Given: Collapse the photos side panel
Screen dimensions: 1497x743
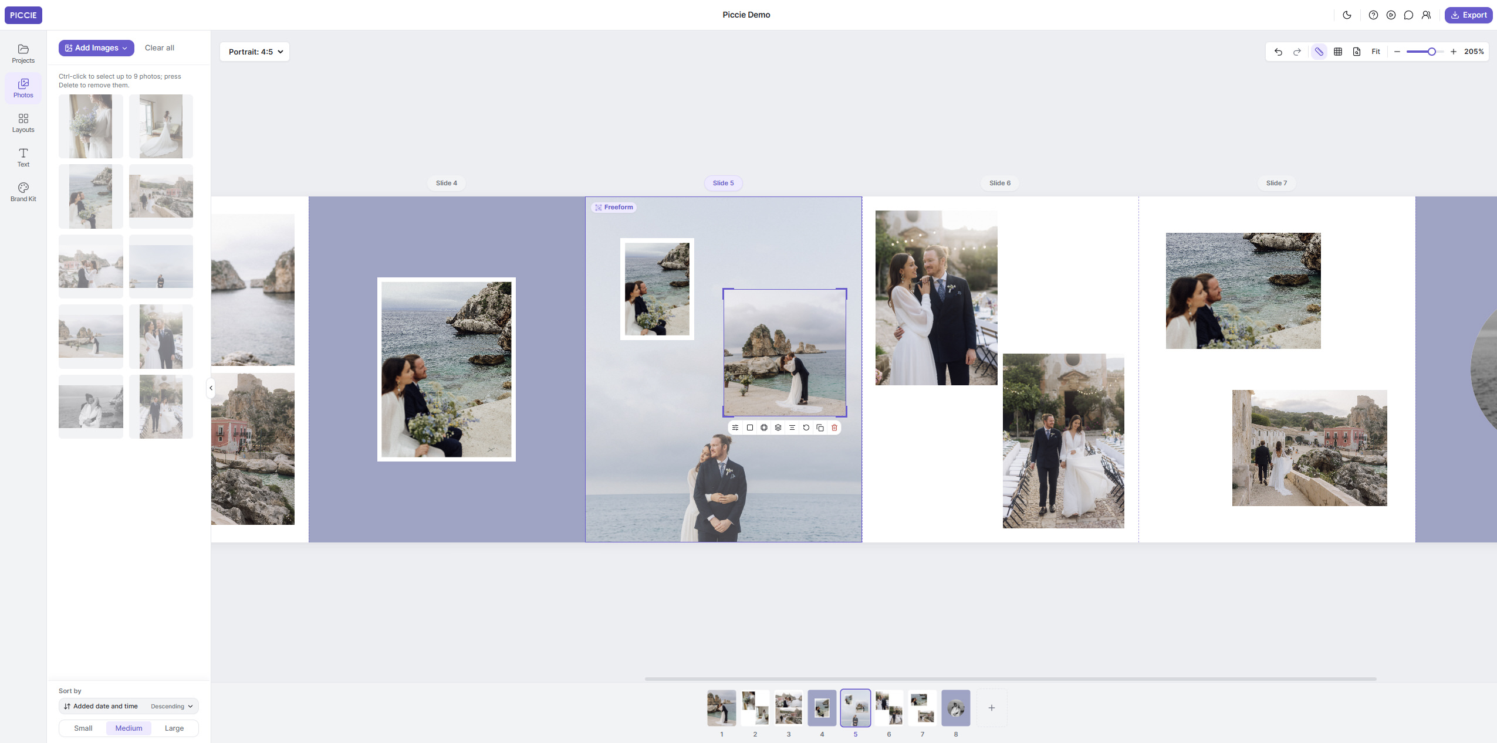Looking at the screenshot, I should coord(211,388).
